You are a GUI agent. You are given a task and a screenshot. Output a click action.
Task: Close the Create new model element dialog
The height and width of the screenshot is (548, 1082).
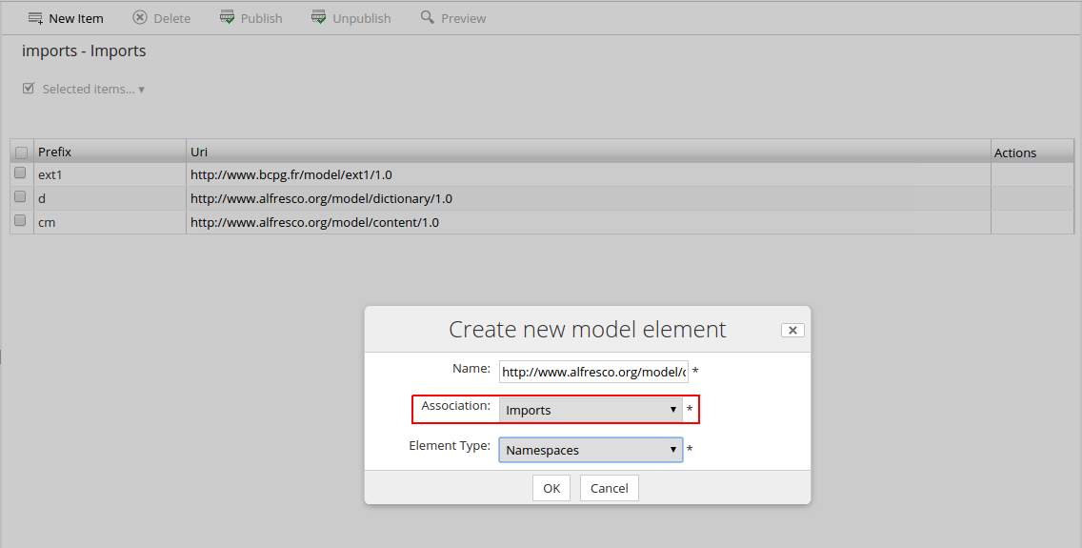point(792,330)
